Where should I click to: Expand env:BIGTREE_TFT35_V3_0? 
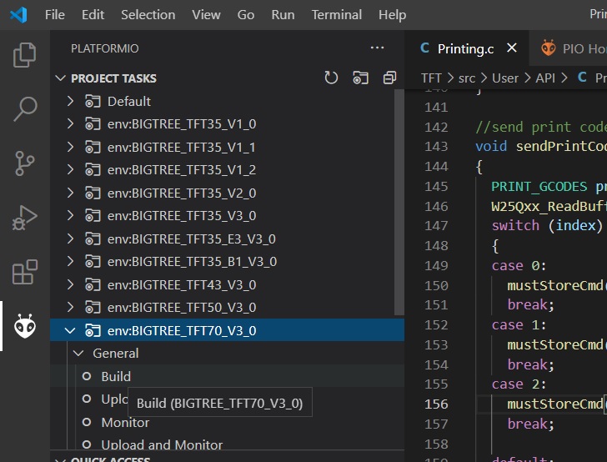tap(70, 215)
